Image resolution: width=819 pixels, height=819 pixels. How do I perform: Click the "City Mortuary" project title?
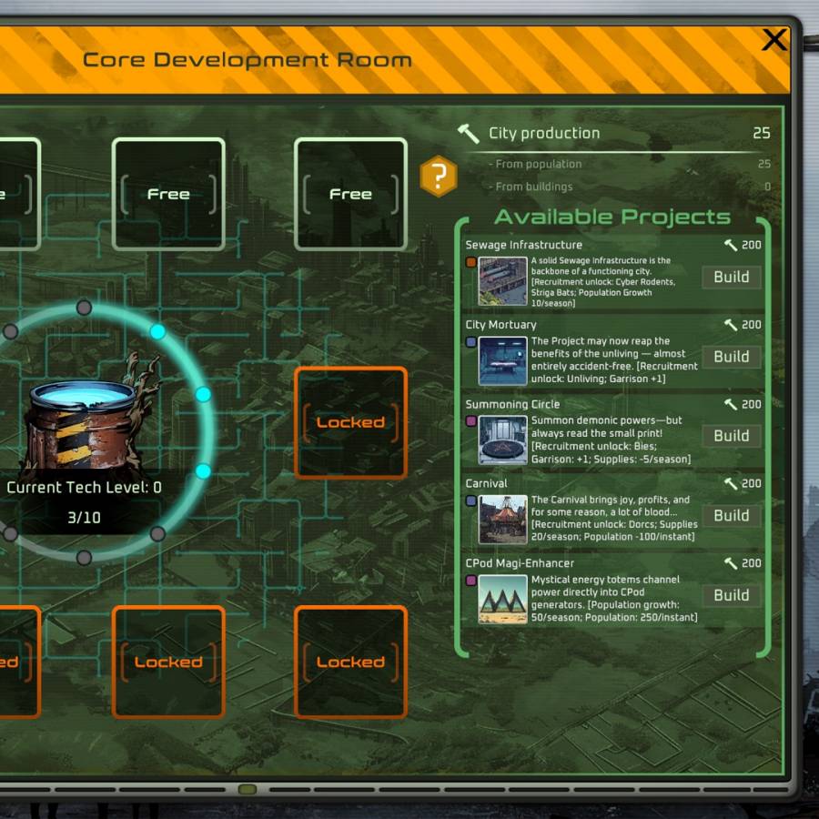pos(500,325)
